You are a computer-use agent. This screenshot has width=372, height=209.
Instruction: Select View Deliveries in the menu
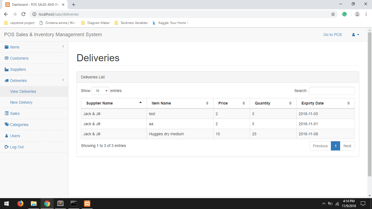pos(23,91)
